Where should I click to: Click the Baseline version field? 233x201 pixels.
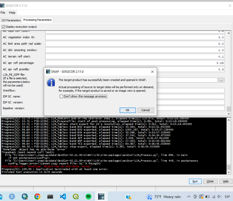point(191,108)
